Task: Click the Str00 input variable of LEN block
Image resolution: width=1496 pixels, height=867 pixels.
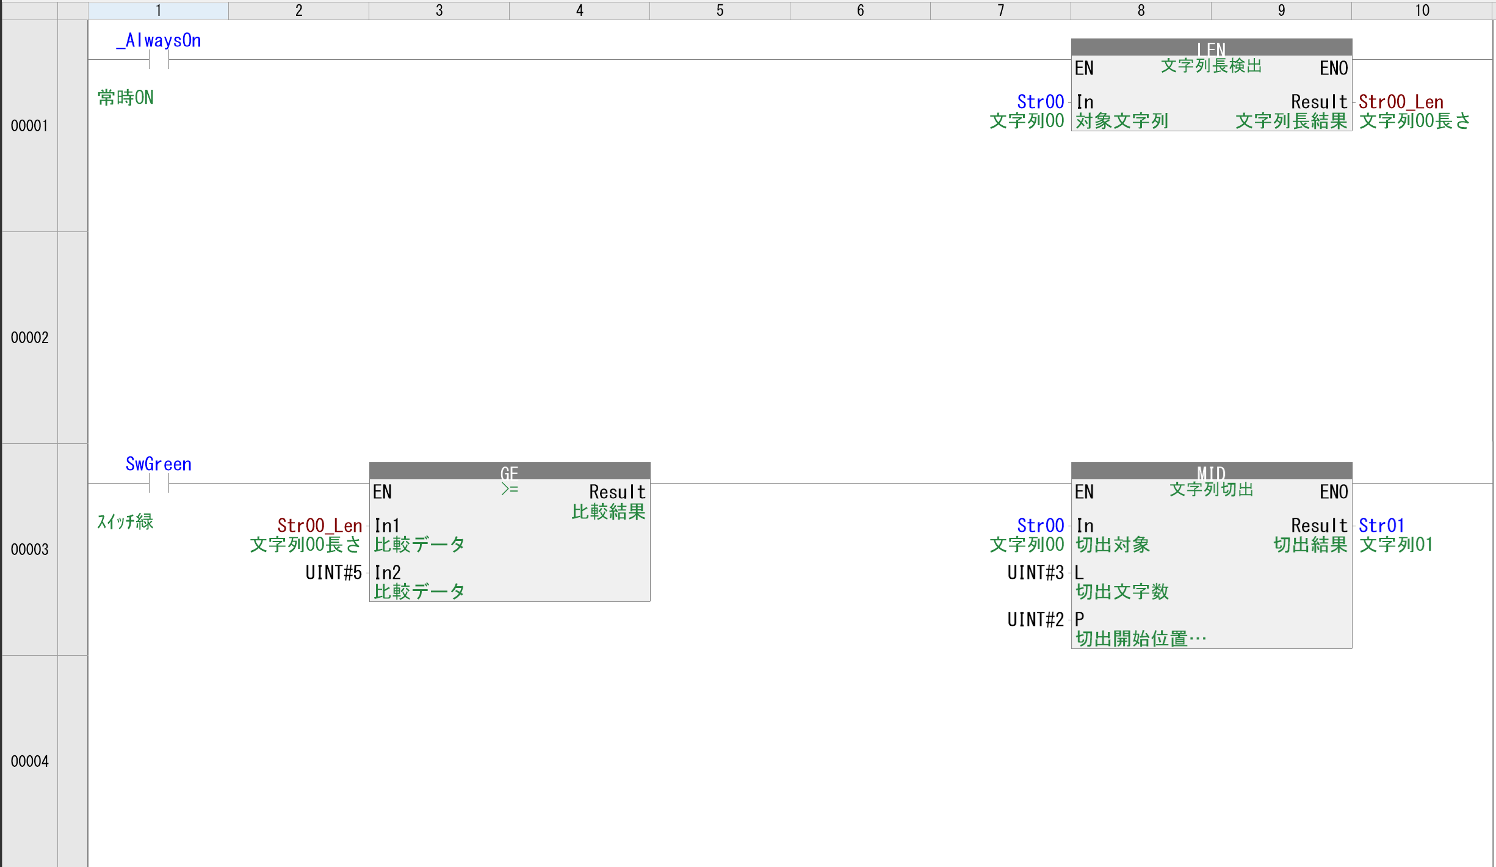Action: coord(1040,102)
